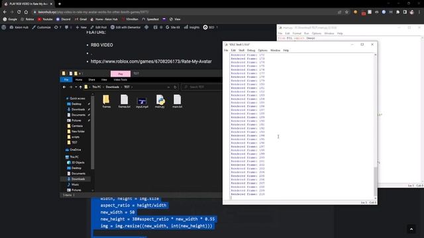This screenshot has height=238, width=424.
Task: Open Roblox bookmark
Action: (27, 19)
